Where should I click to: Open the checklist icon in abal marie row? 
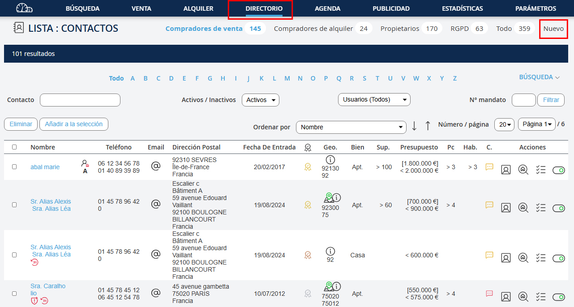[540, 170]
